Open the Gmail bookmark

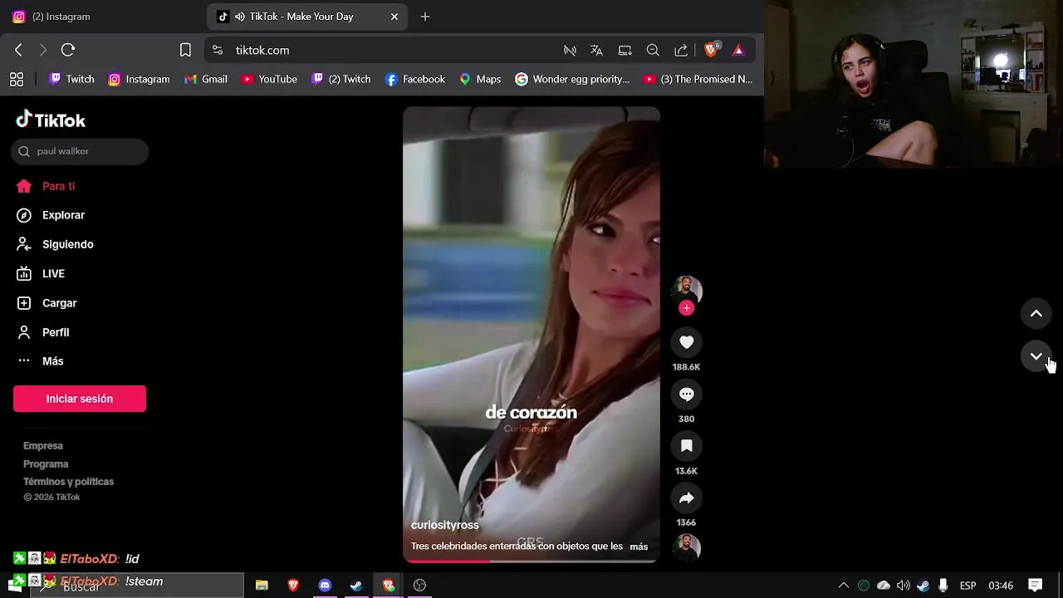[206, 79]
